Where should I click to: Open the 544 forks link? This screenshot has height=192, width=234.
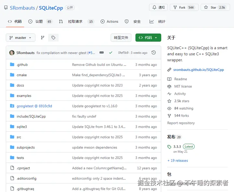click(x=181, y=115)
